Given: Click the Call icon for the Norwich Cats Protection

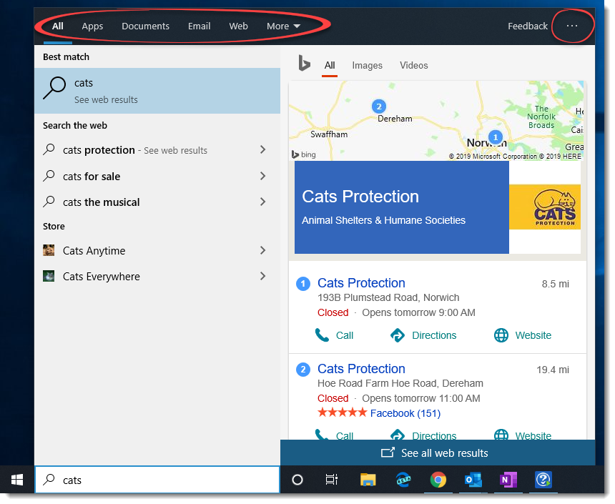Looking at the screenshot, I should point(323,335).
